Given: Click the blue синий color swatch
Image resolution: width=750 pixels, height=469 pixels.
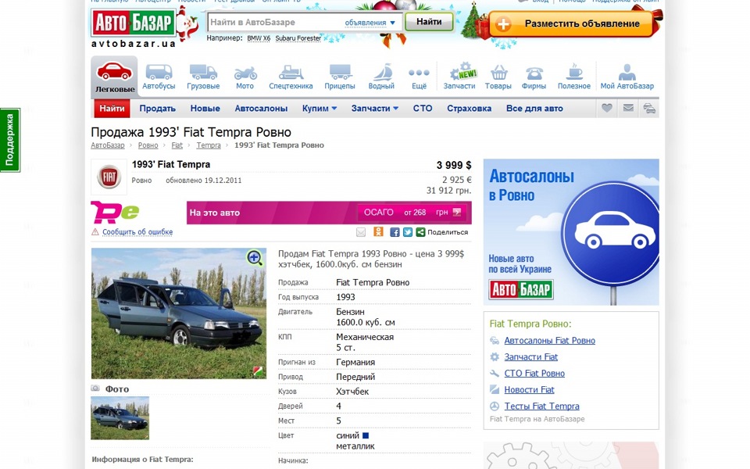Looking at the screenshot, I should (x=366, y=435).
